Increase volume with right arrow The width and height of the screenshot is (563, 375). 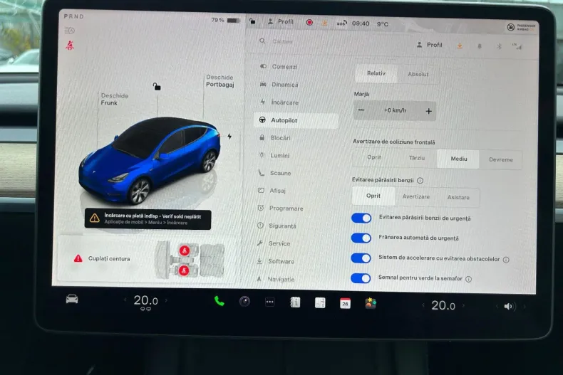point(525,307)
